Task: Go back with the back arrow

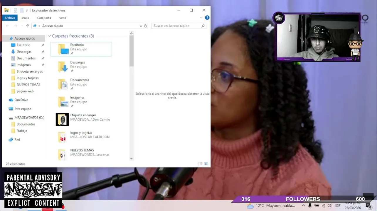Action: click(x=8, y=26)
